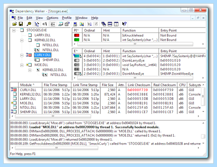
Task: Click the copy icon right of Save
Action: click(x=29, y=24)
